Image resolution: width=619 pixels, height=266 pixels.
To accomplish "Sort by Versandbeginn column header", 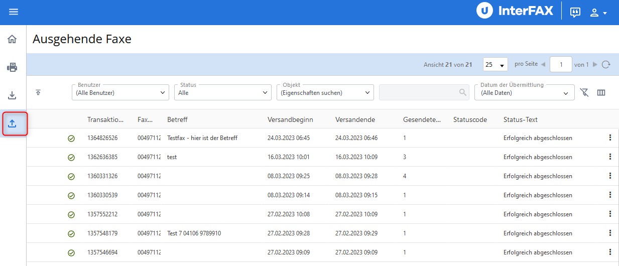I will (290, 119).
